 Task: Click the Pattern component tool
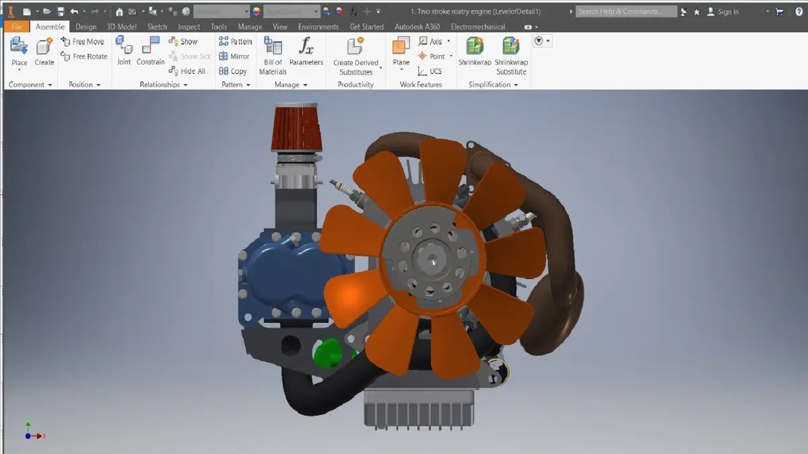click(235, 42)
